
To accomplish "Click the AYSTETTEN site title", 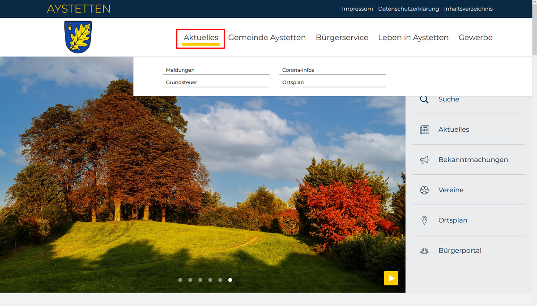I will [79, 9].
